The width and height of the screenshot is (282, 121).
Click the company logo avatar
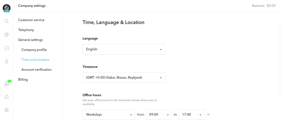coord(7,8)
